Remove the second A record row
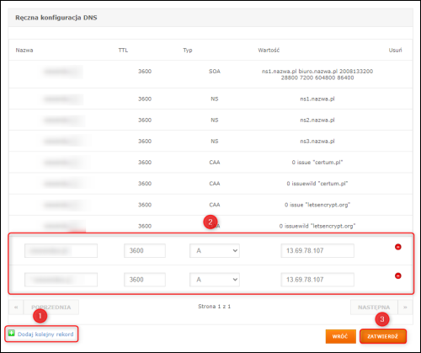This screenshot has width=421, height=353. 398,275
